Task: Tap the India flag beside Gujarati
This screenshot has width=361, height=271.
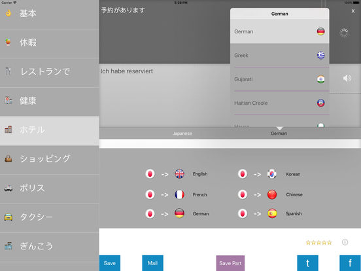Action: coord(320,79)
